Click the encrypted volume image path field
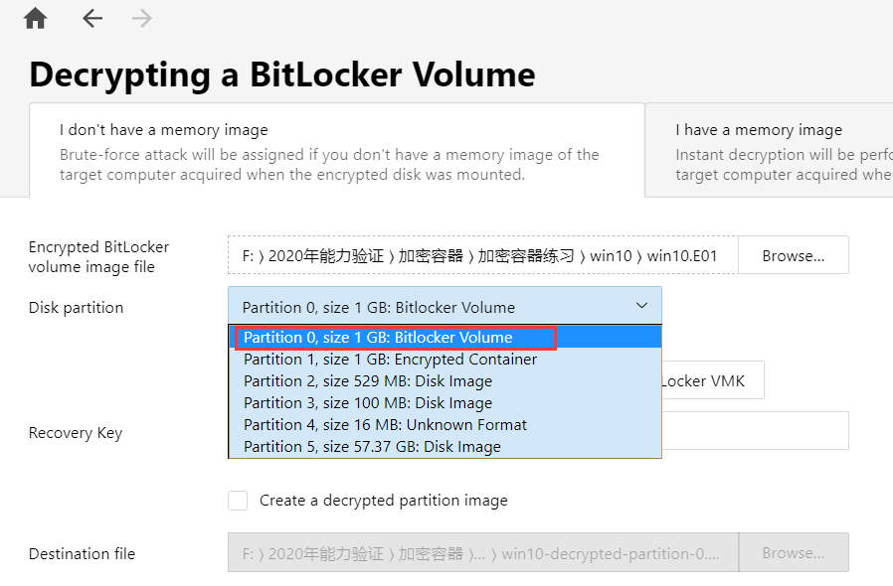 (x=482, y=255)
